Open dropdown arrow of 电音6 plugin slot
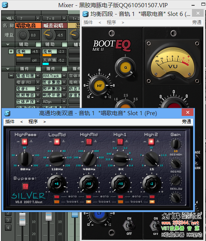 pos(38,89)
